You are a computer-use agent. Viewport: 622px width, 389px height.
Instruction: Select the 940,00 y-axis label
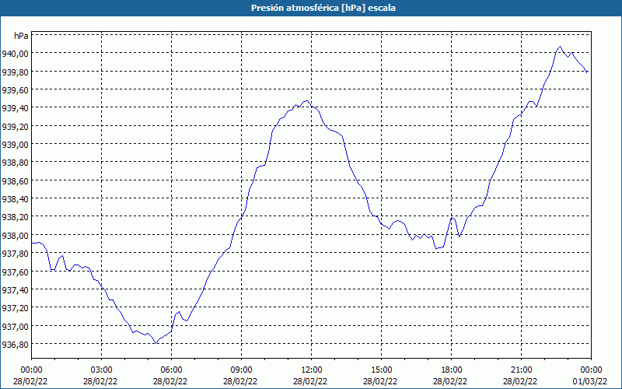click(15, 54)
